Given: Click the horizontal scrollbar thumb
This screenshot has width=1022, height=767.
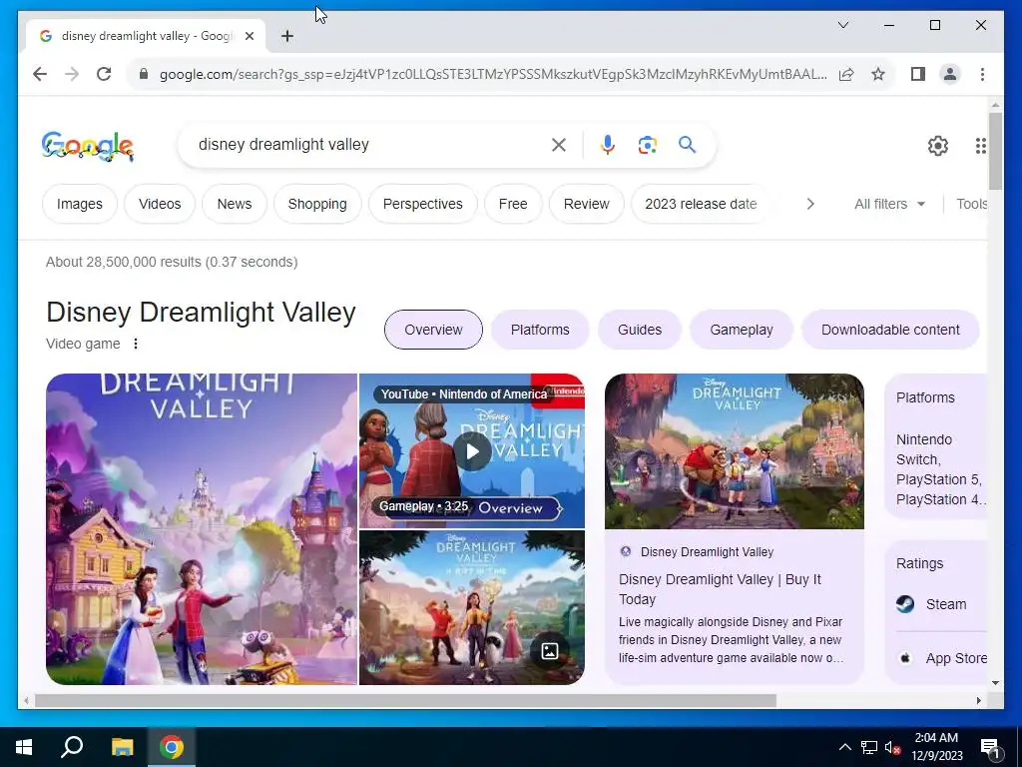Looking at the screenshot, I should point(405,701).
